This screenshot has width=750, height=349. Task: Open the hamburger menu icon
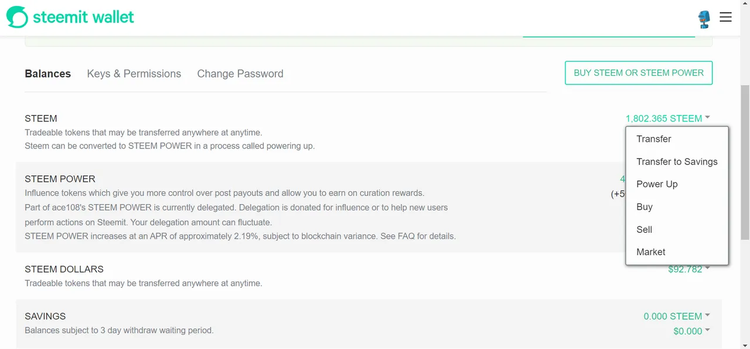coord(725,17)
